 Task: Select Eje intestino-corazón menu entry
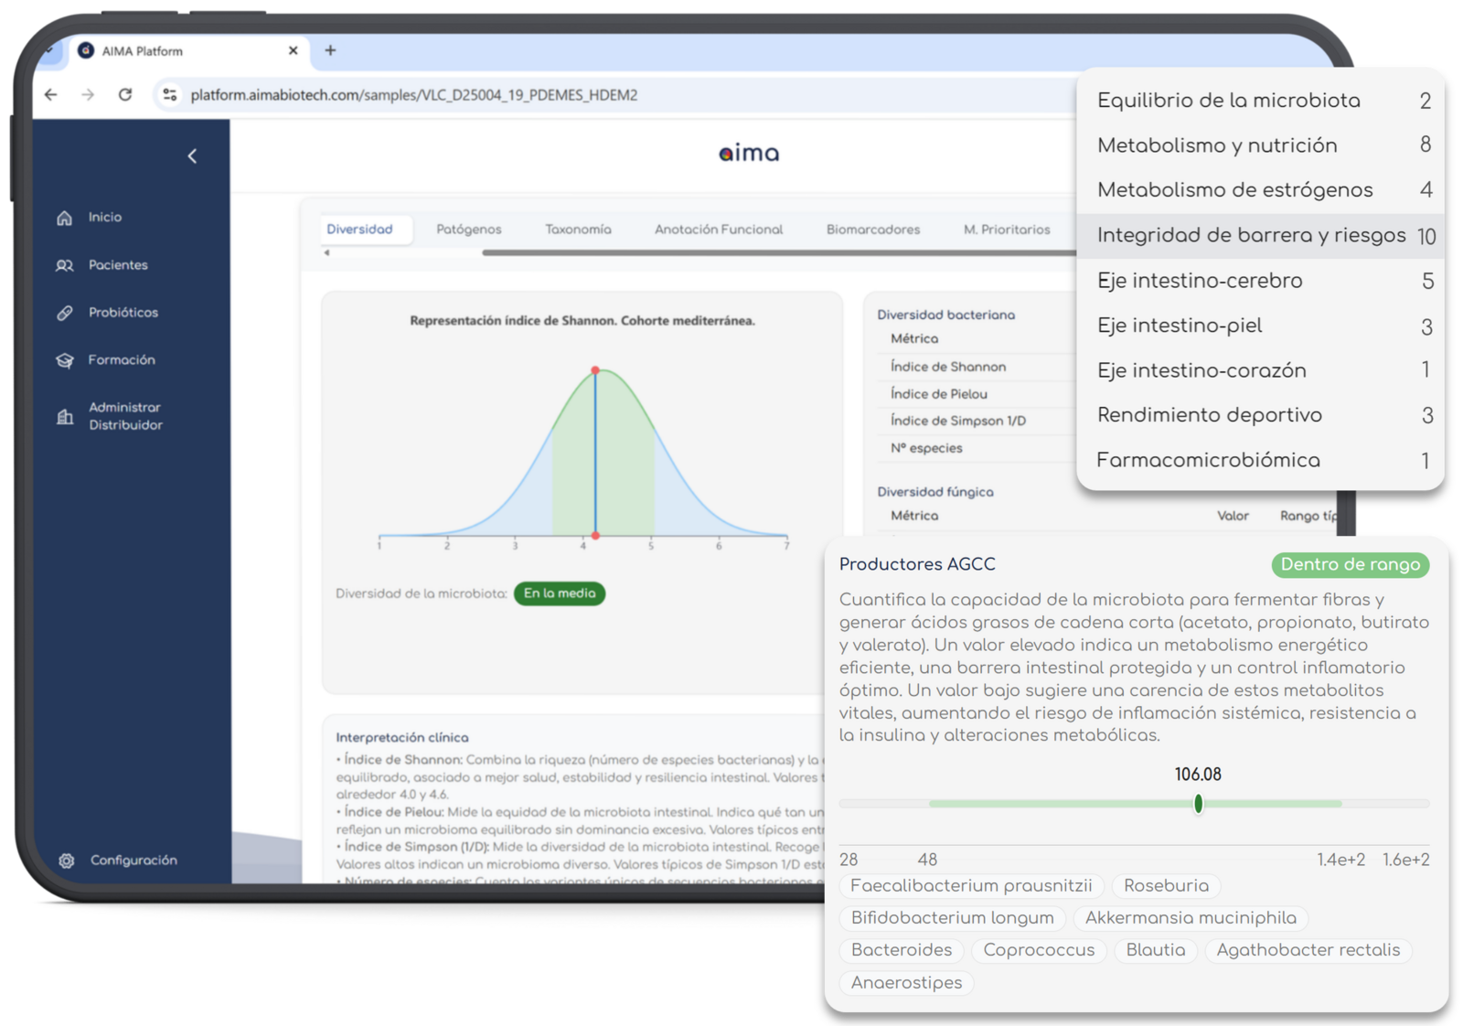click(x=1261, y=370)
